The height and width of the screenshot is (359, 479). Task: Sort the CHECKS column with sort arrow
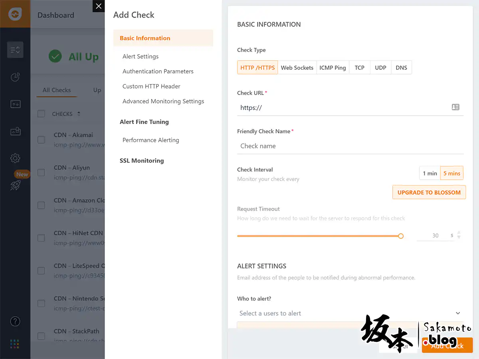point(79,114)
